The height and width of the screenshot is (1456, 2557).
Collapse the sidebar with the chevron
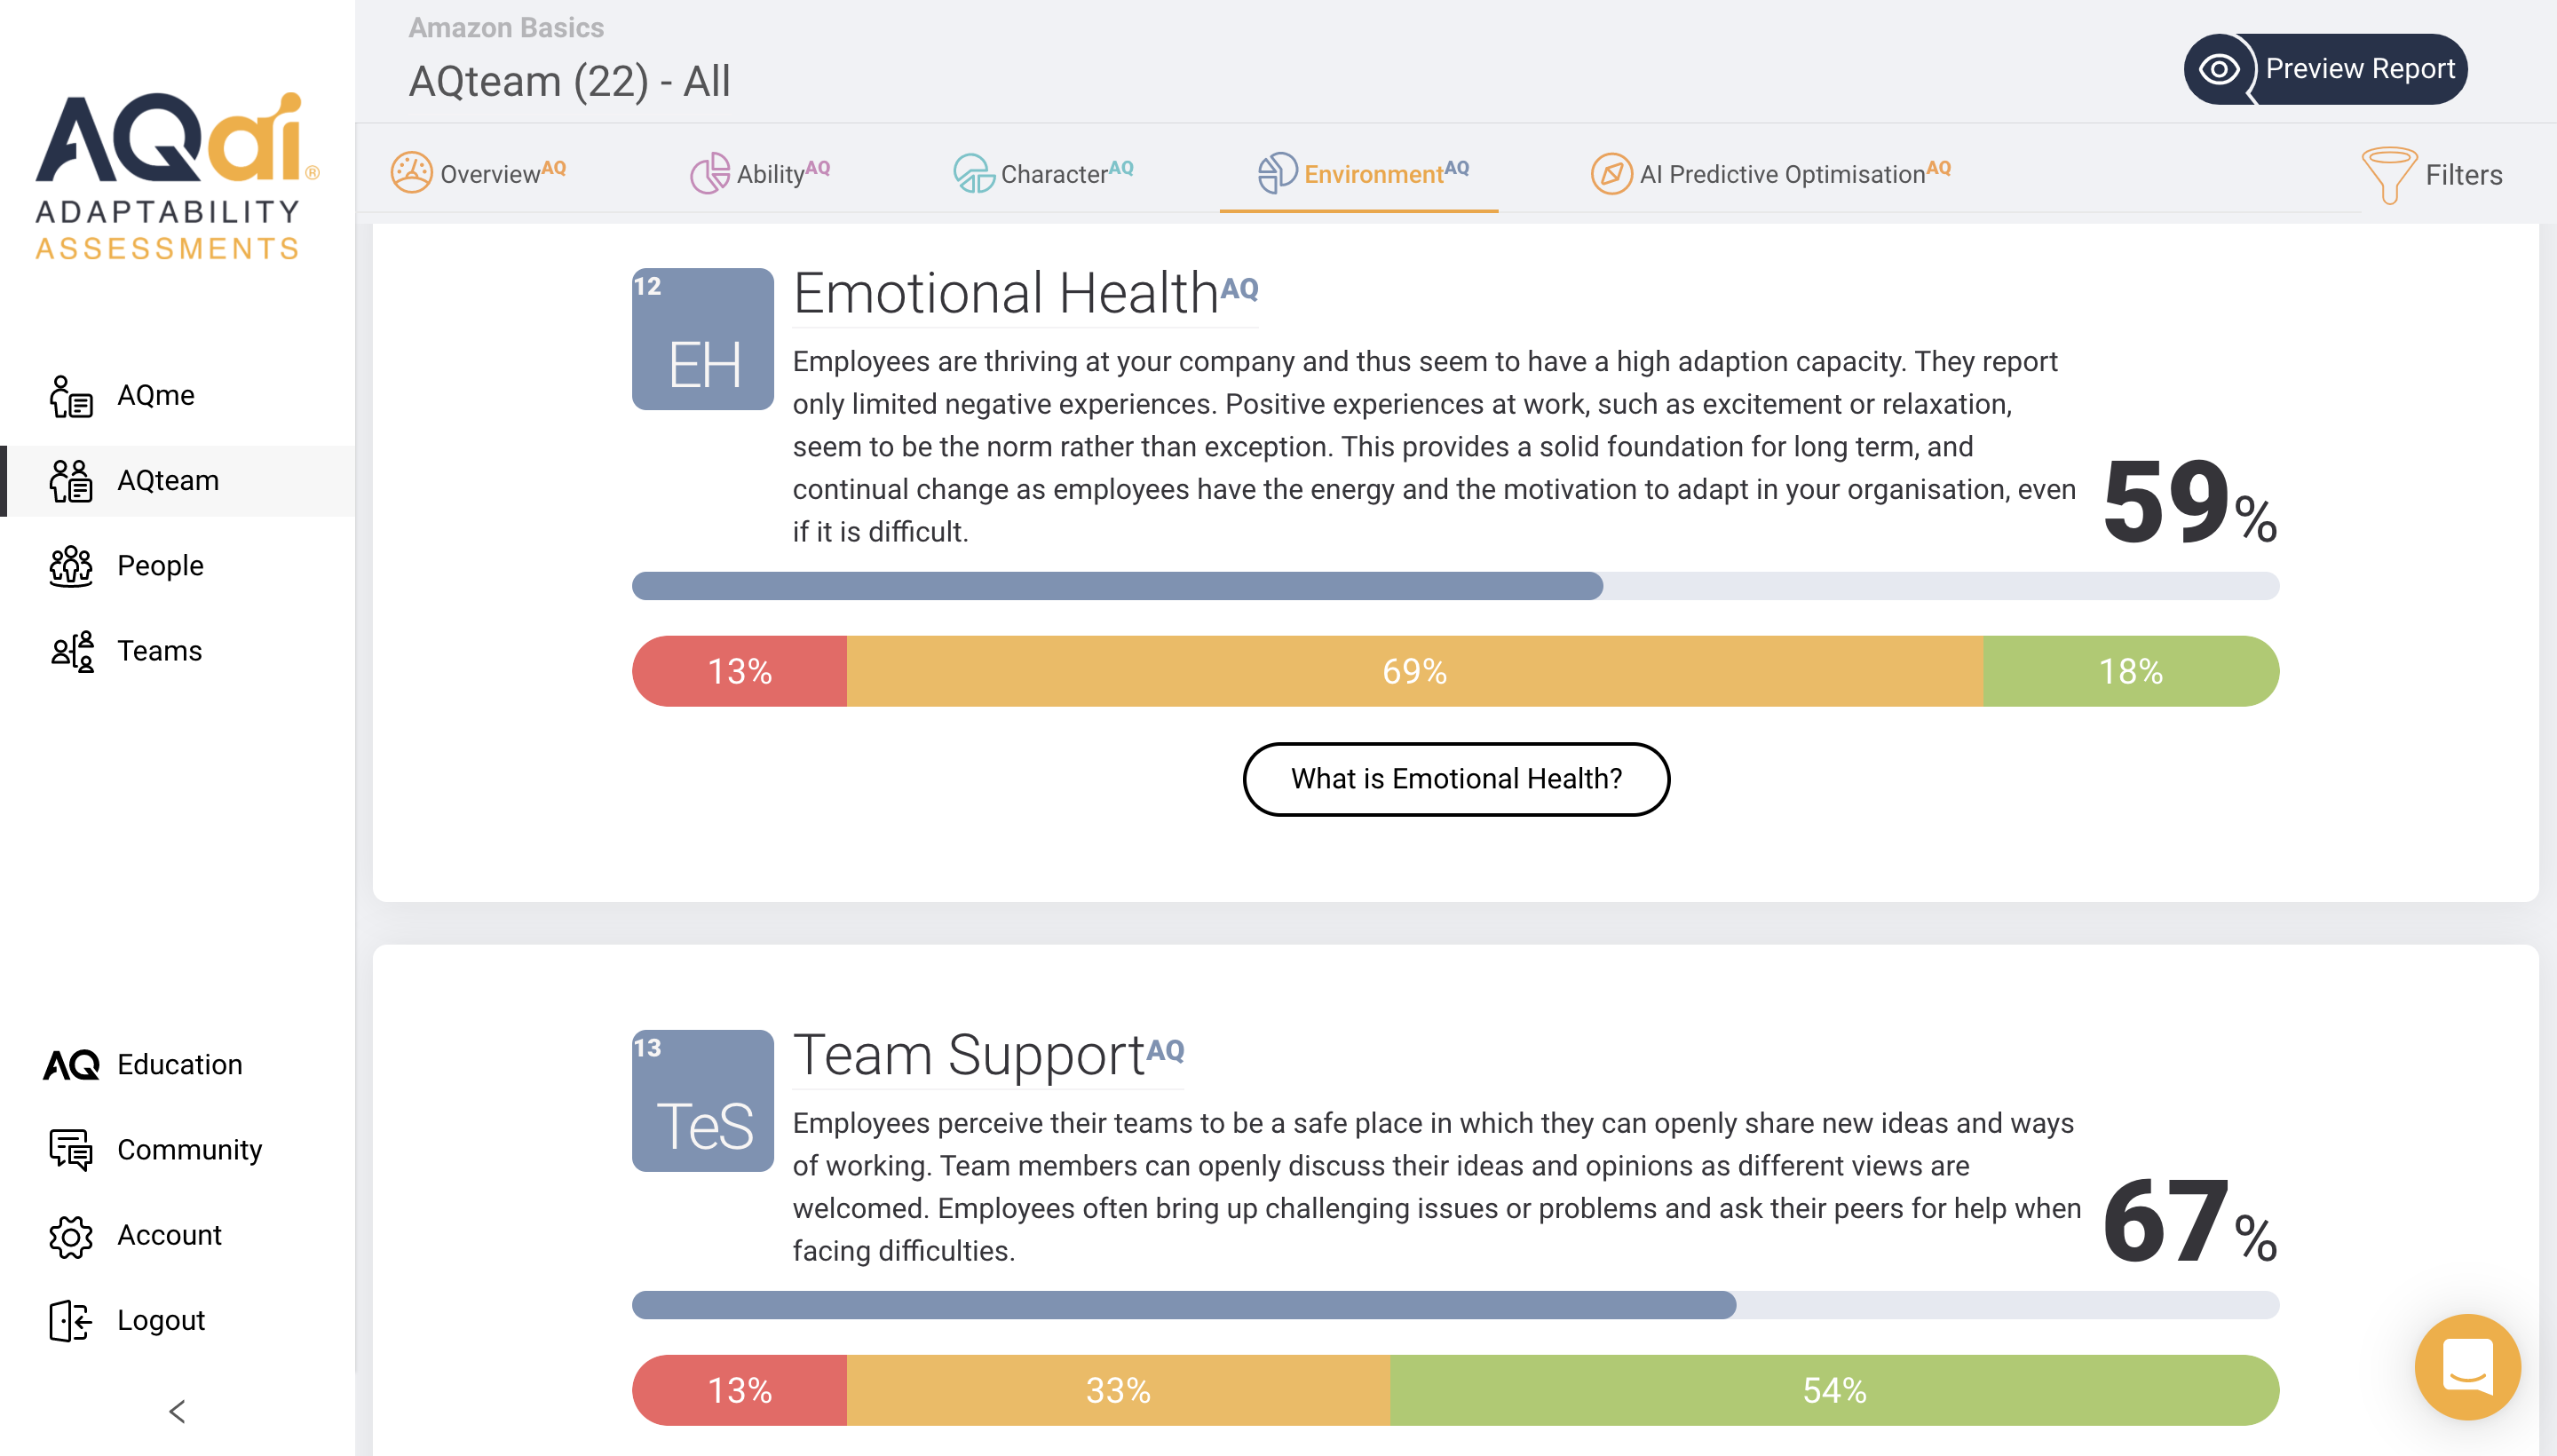pyautogui.click(x=177, y=1411)
